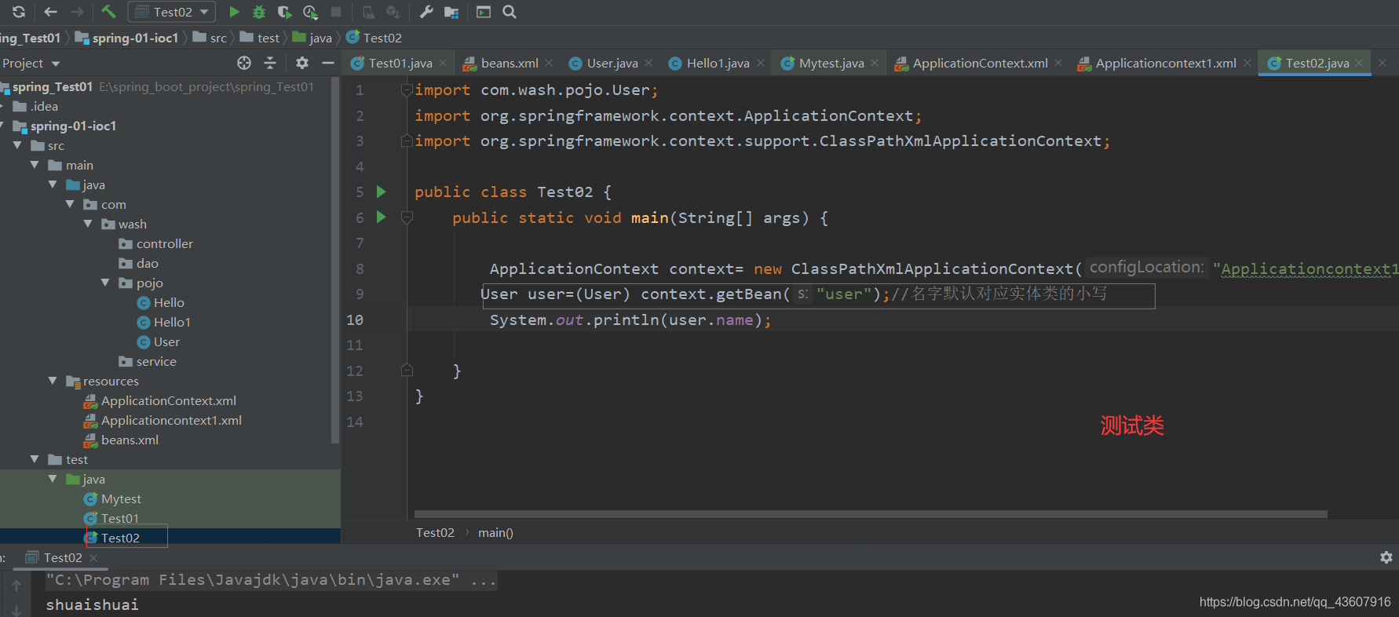Close the Test02 run tab

pyautogui.click(x=93, y=557)
